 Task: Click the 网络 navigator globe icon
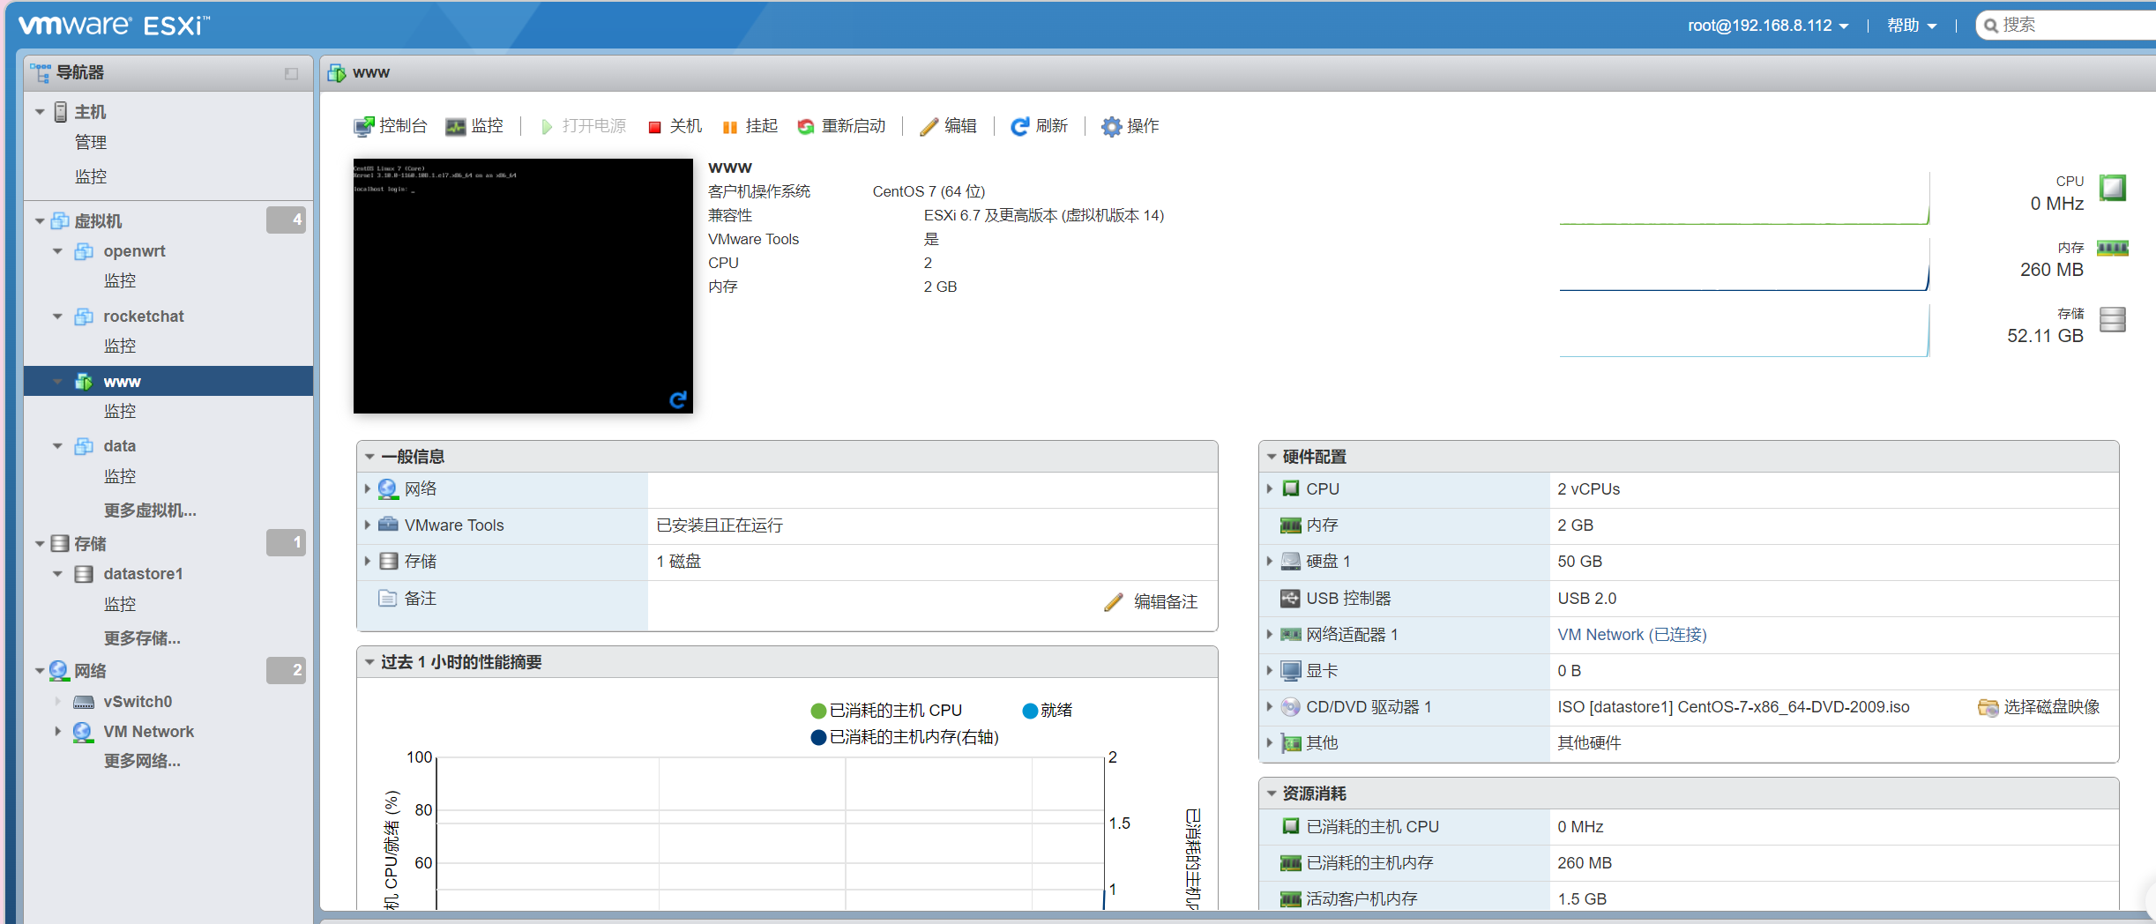[x=59, y=670]
